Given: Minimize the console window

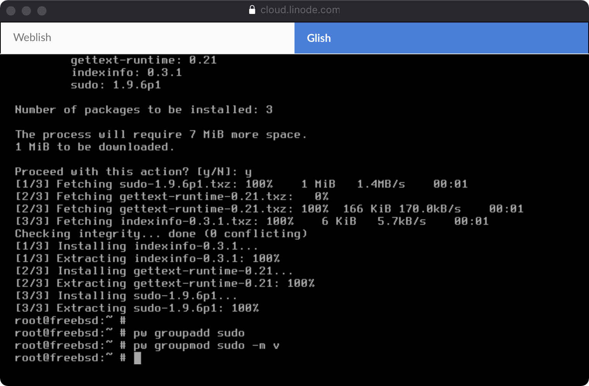Looking at the screenshot, I should pos(26,11).
